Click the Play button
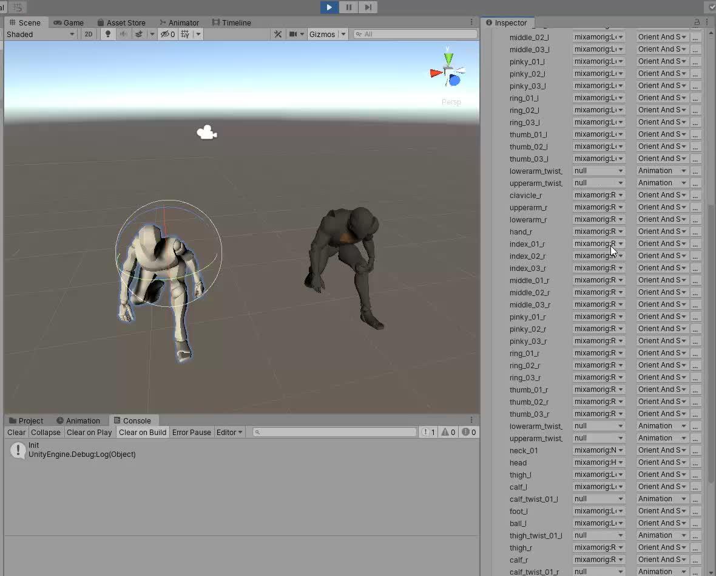The image size is (716, 576). (329, 7)
